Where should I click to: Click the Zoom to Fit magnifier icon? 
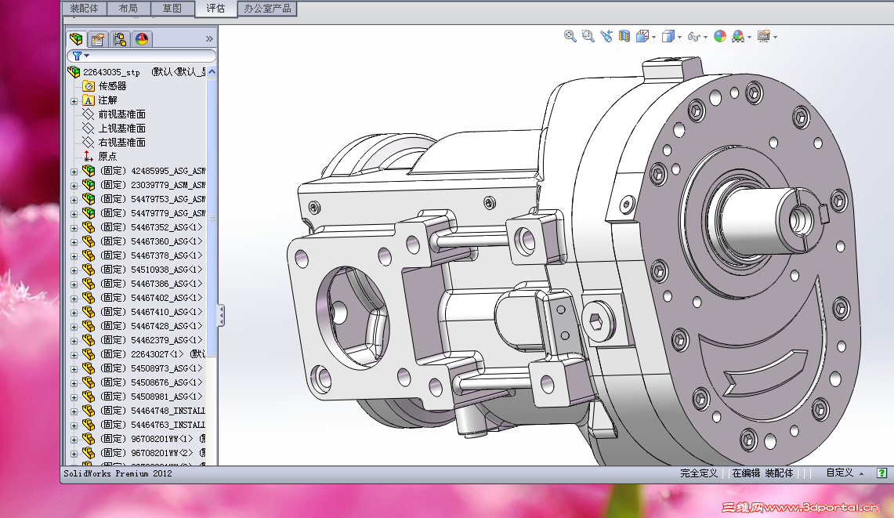pyautogui.click(x=570, y=36)
